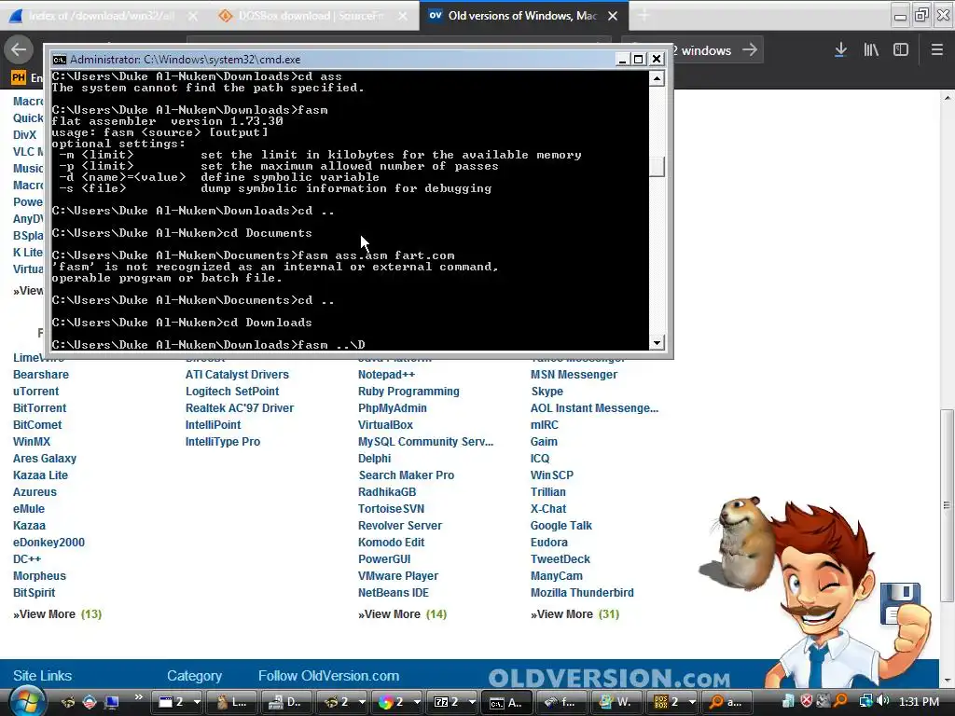This screenshot has width=955, height=716.
Task: Click Show Desktop quick launch icon
Action: [112, 702]
